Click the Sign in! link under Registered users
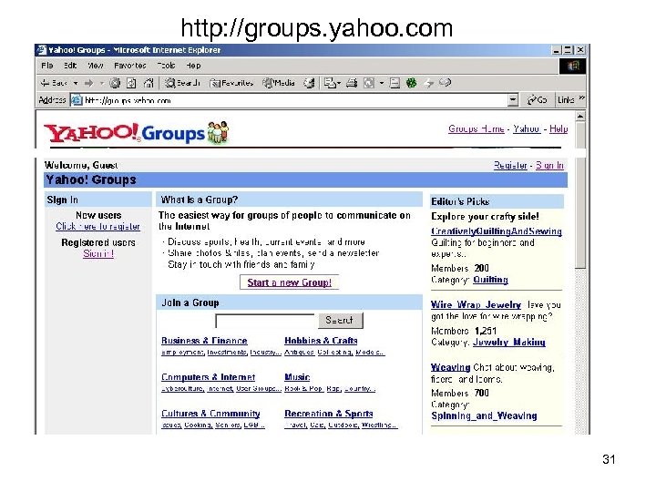The image size is (656, 492). click(x=98, y=253)
